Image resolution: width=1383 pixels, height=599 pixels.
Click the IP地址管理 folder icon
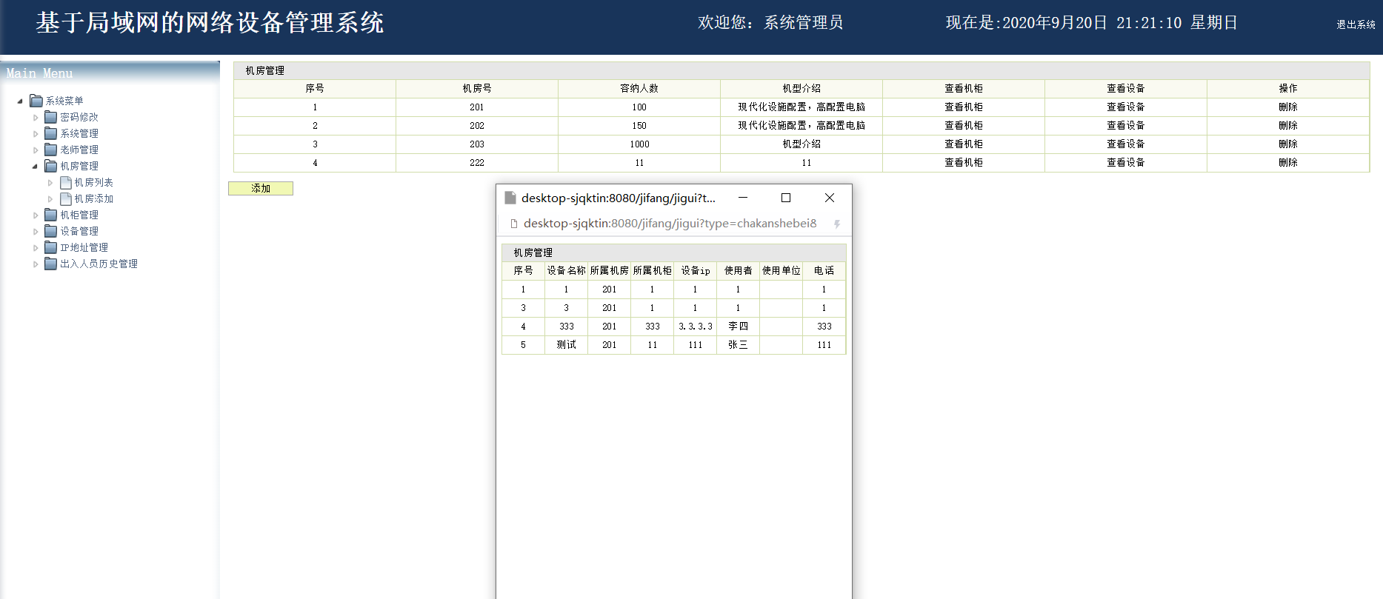tap(50, 247)
